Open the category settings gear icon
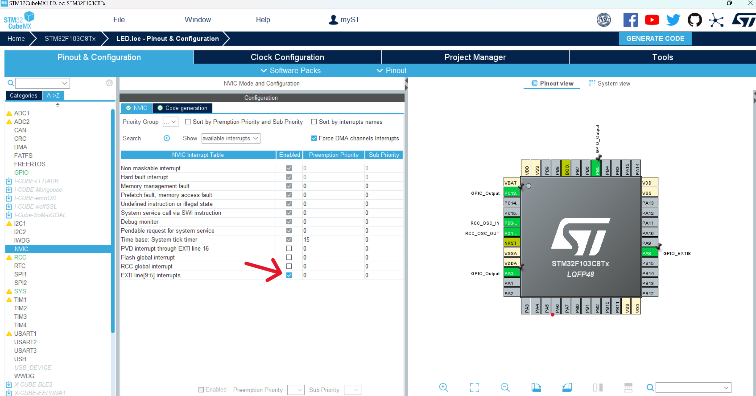The width and height of the screenshot is (756, 396). click(x=109, y=83)
